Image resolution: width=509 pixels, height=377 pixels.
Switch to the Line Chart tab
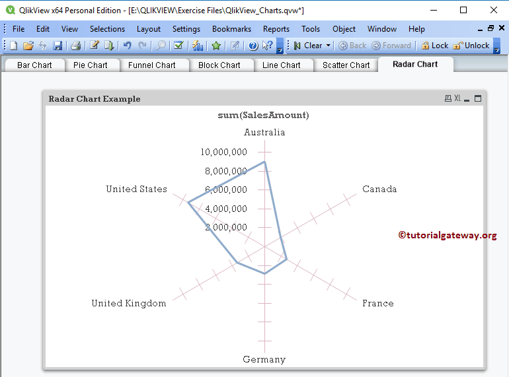(x=281, y=65)
